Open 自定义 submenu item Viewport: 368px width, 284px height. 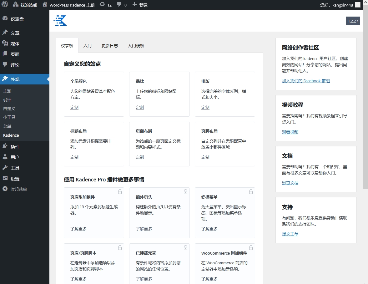pos(9,109)
